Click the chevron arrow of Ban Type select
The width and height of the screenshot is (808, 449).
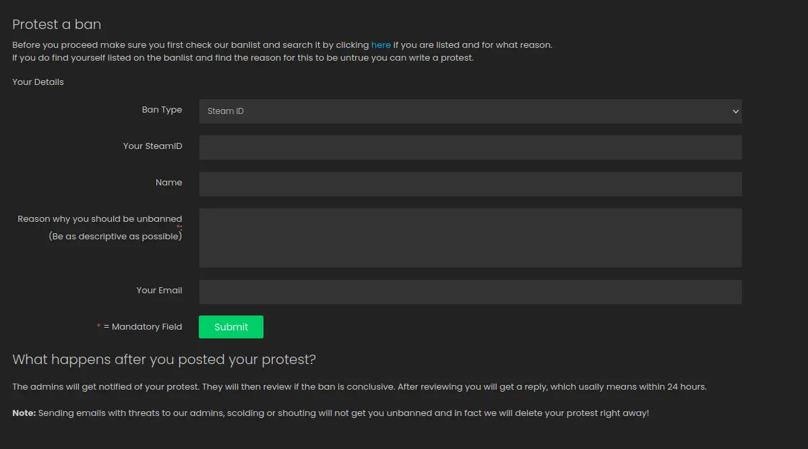click(x=735, y=112)
